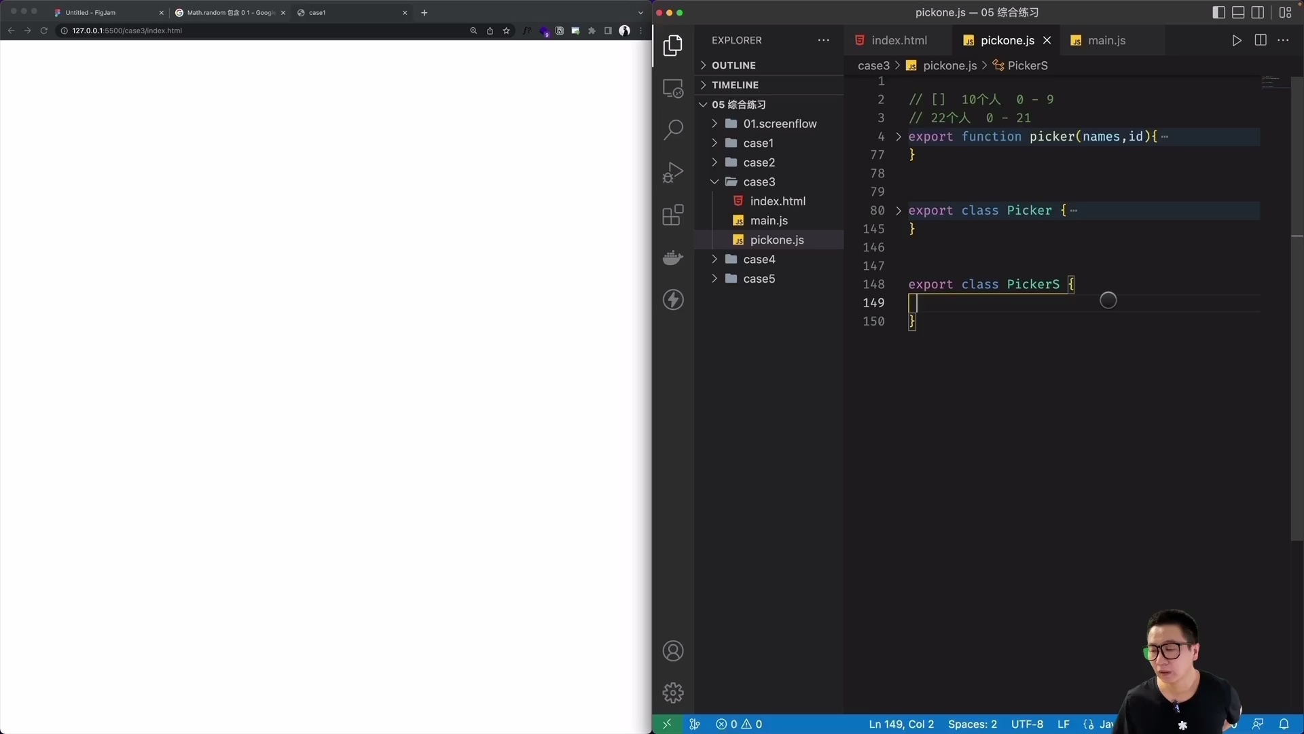Click the Docker whale icon in sidebar
This screenshot has width=1304, height=734.
point(673,258)
